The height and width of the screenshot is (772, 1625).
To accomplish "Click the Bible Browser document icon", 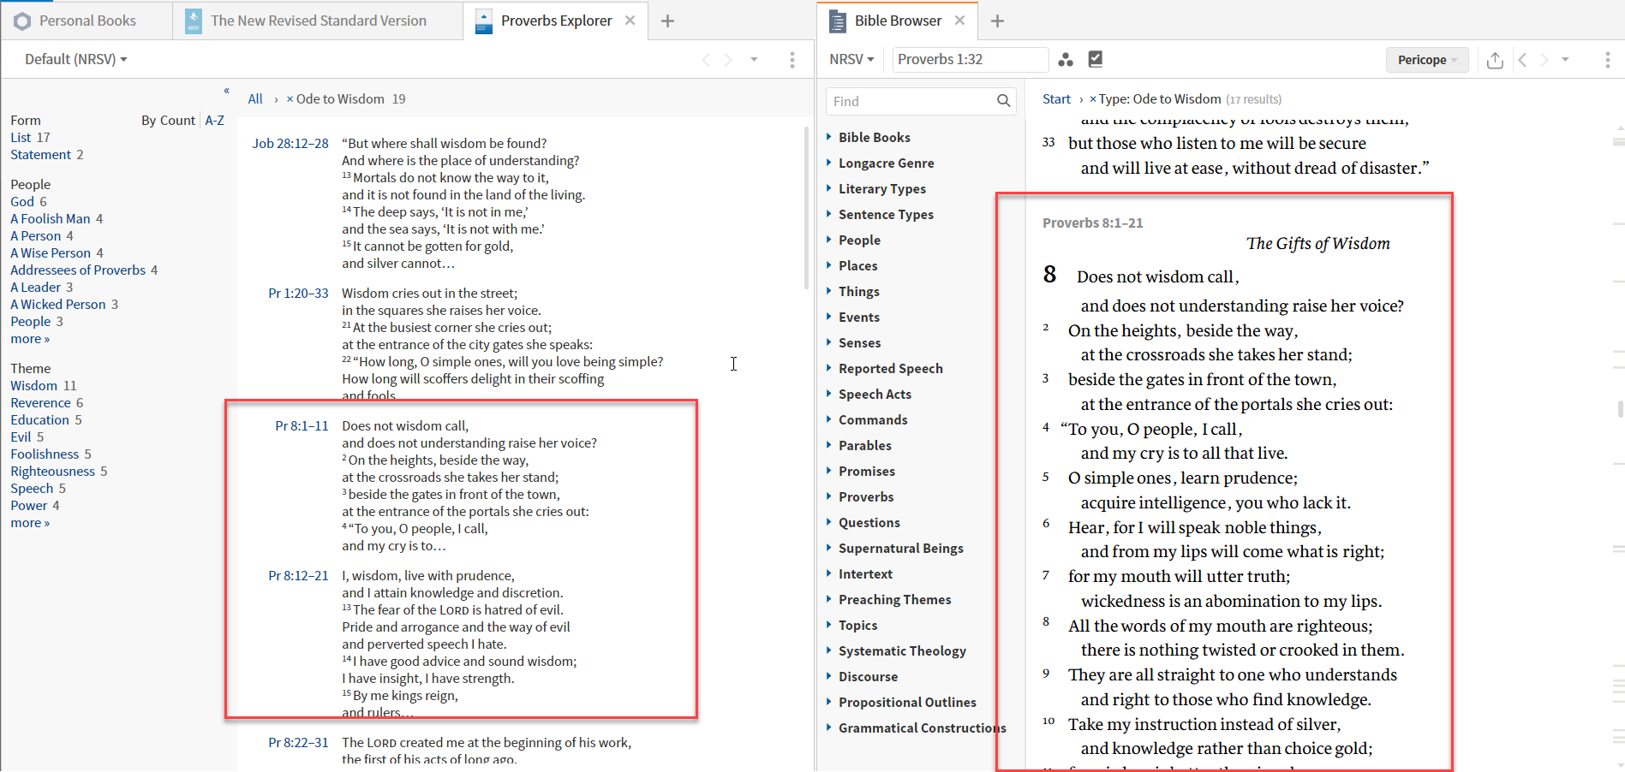I will pos(837,21).
